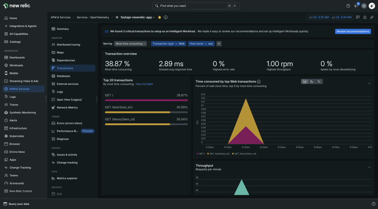The height and width of the screenshot is (209, 378).
Task: Click the favorite star icon
Action: tap(159, 17)
